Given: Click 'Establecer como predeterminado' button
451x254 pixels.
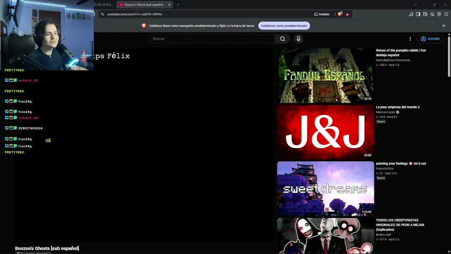Looking at the screenshot, I should pos(284,26).
